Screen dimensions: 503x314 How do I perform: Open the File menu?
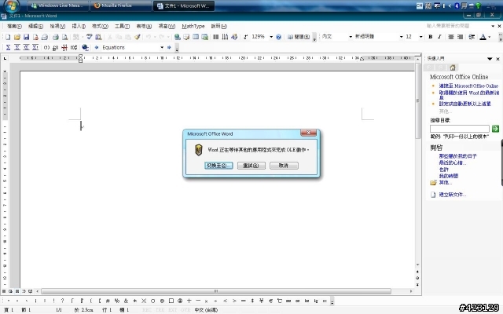click(x=14, y=26)
